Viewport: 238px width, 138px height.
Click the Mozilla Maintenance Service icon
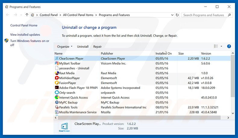[x=57, y=112]
